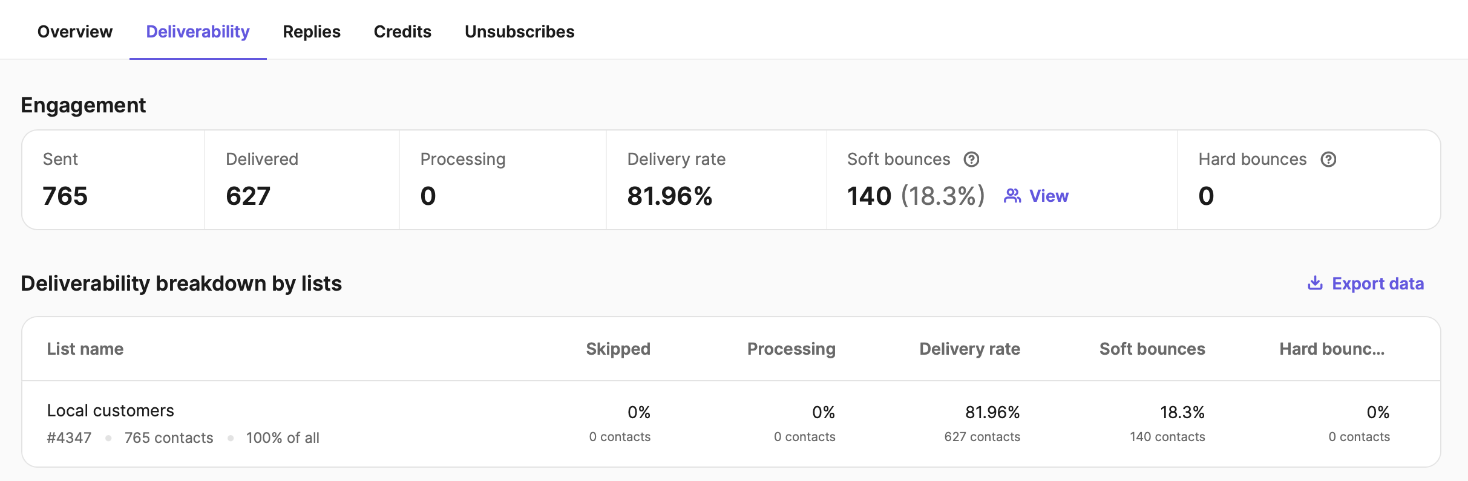This screenshot has height=481, width=1468.
Task: Open the Local customers list row
Action: pyautogui.click(x=111, y=411)
